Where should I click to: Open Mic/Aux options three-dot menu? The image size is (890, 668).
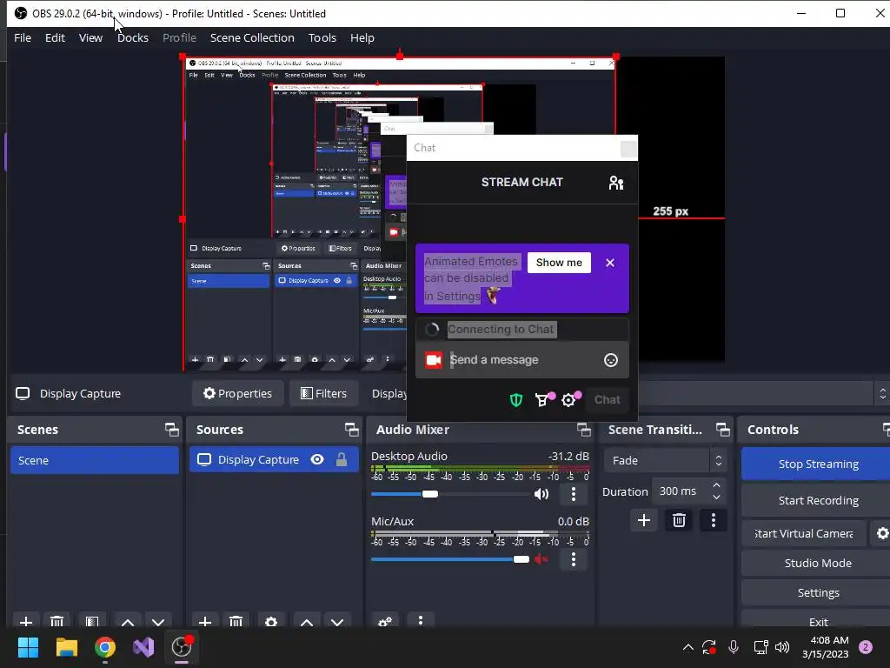coord(574,559)
